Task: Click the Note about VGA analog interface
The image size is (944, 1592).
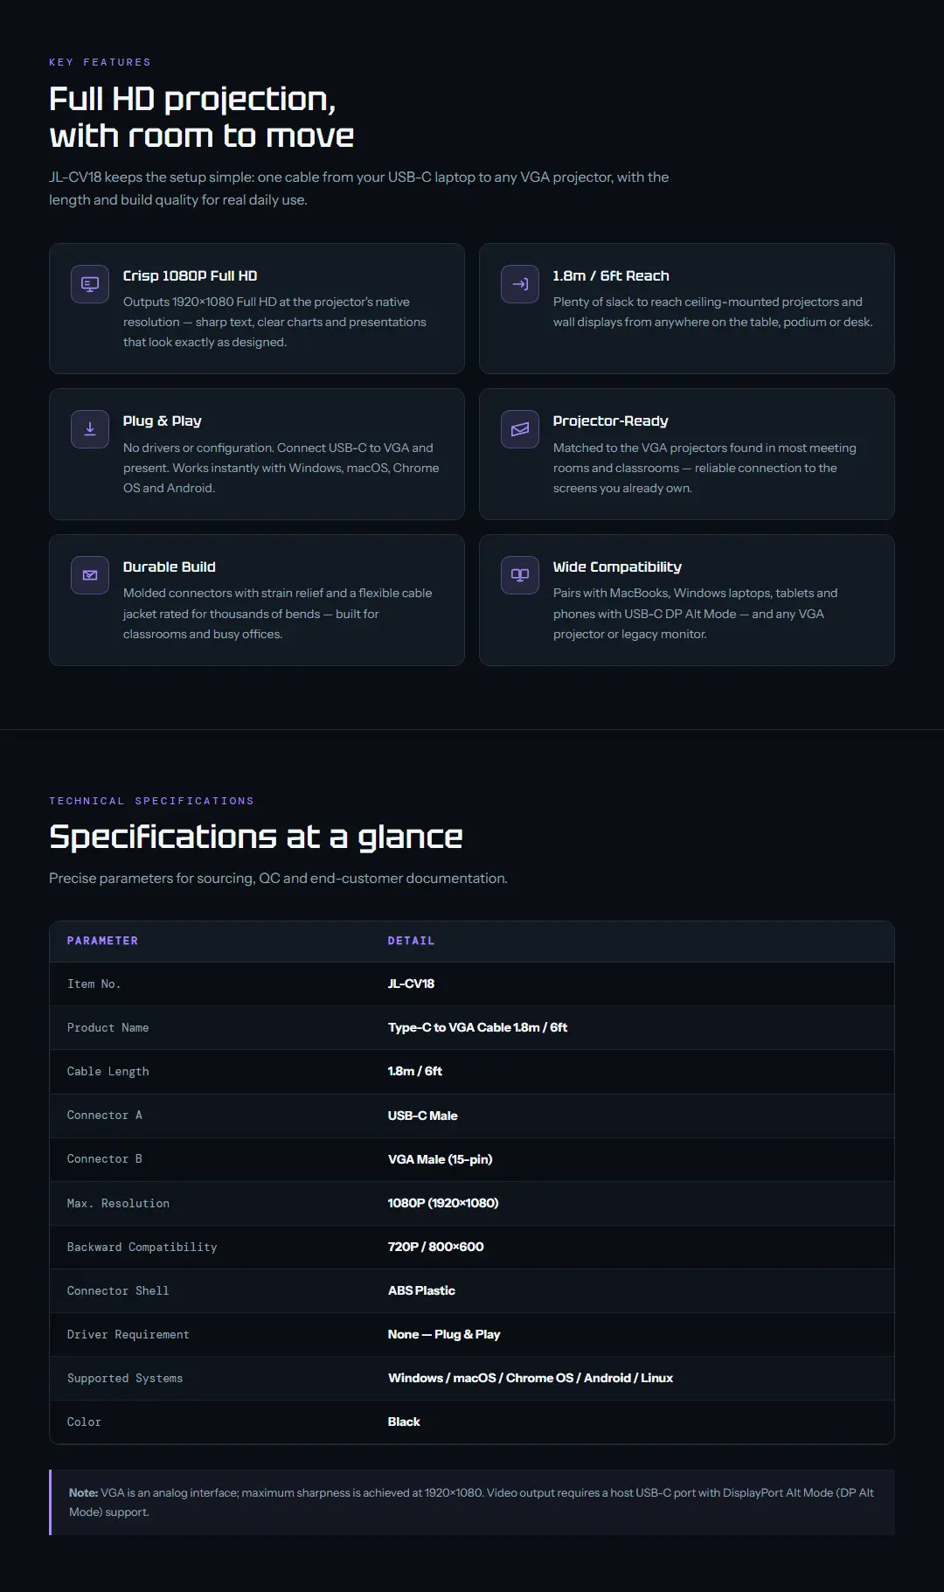Action: point(472,1502)
